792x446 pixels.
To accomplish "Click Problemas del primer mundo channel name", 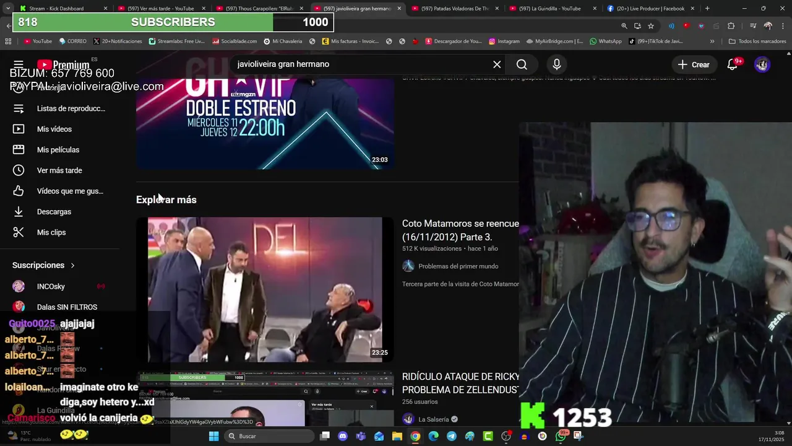I will coord(458,266).
